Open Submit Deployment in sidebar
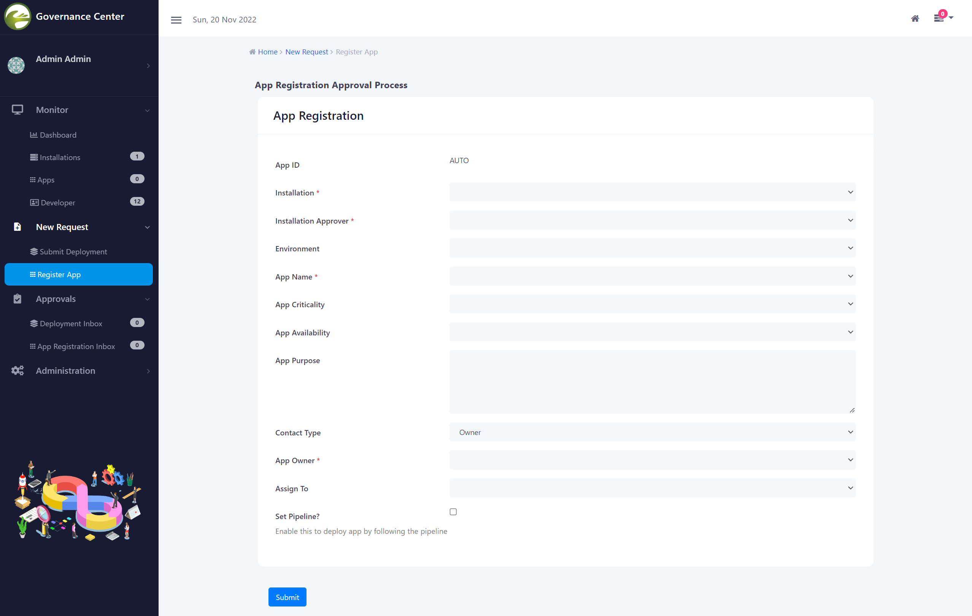The image size is (972, 616). 73,251
